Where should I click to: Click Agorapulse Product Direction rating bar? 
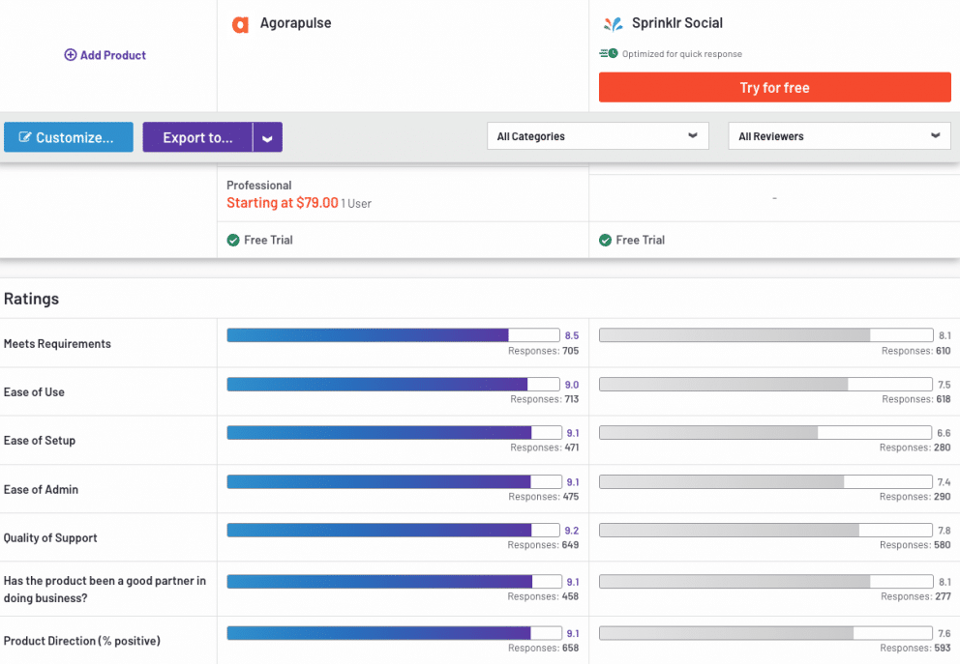(x=394, y=633)
